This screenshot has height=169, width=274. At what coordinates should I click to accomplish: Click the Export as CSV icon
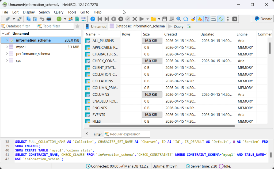[77, 19]
